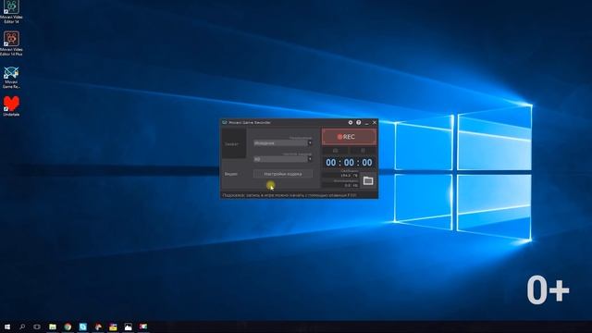Open the last colorful app icon in taskbar
592x333 pixels.
point(143,327)
